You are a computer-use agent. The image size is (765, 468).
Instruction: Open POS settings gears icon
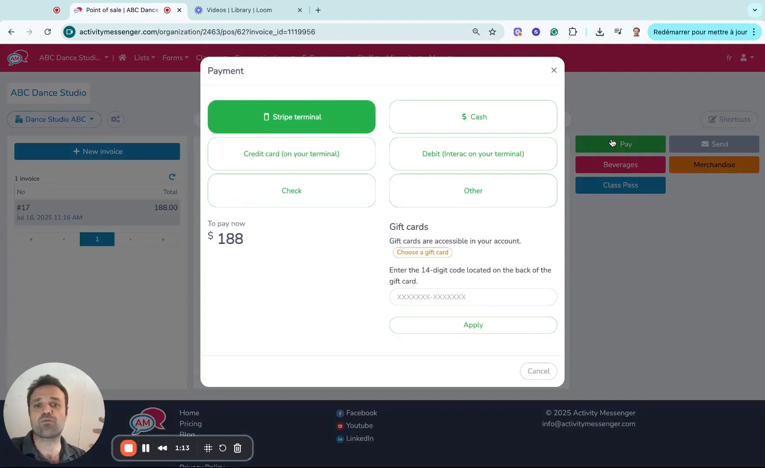click(x=115, y=119)
